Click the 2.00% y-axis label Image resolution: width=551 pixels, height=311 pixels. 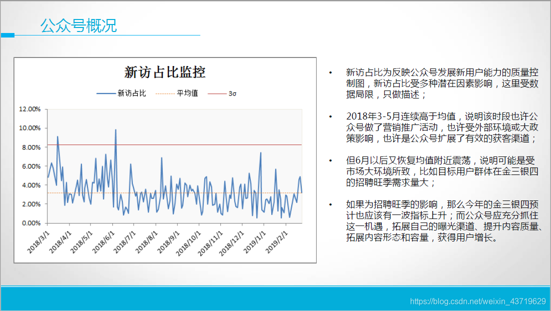(x=31, y=204)
